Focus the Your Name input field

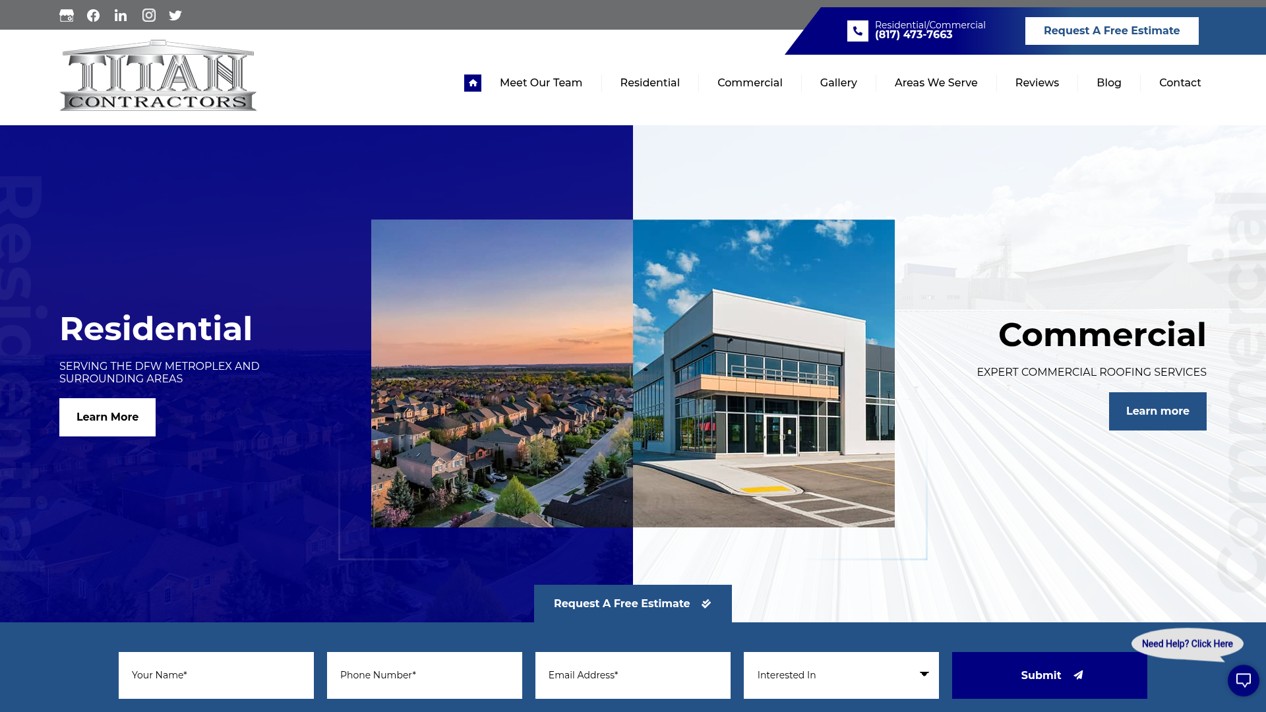[x=216, y=675]
